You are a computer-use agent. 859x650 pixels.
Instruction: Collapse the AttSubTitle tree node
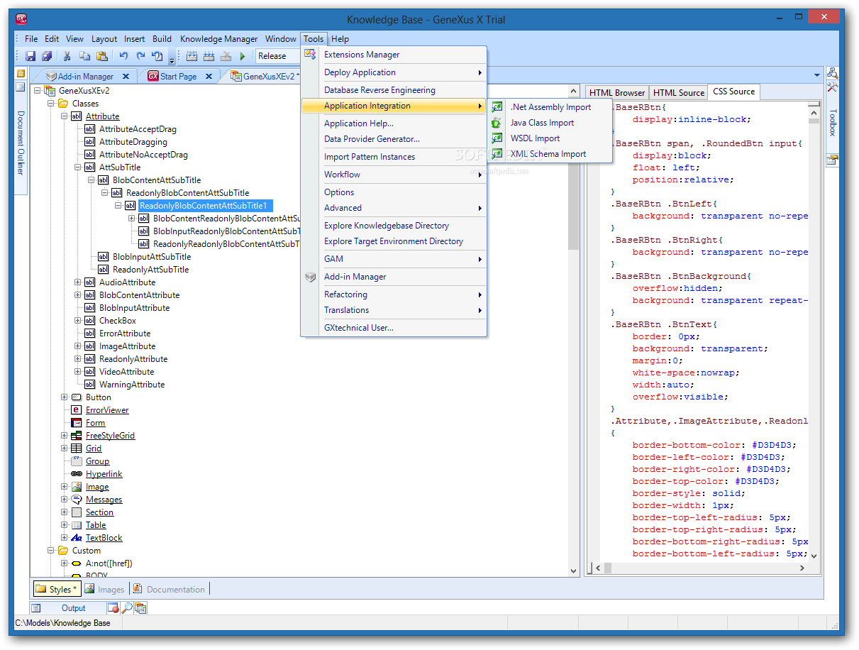point(78,167)
